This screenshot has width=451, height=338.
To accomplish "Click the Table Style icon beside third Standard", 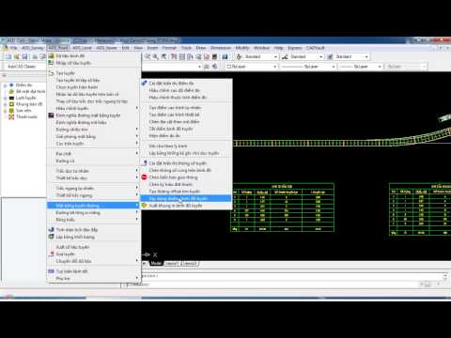I will coord(330,56).
